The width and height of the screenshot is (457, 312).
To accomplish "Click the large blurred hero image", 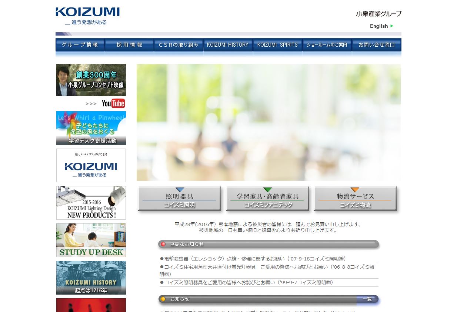I will [x=268, y=122].
